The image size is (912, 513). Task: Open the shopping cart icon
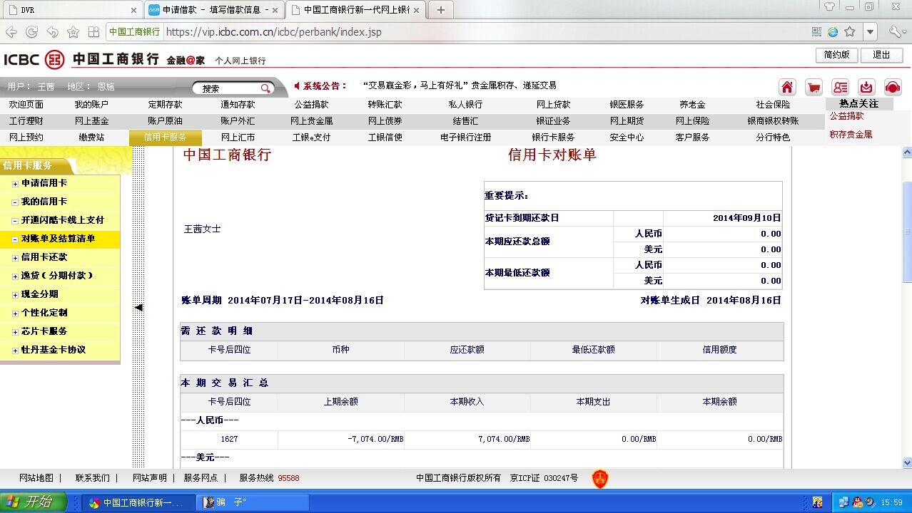point(814,87)
